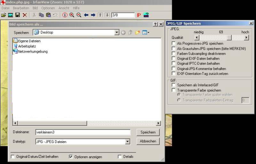Uncheck the Optionen anzeigen checkbox
Viewport: 256px width, 164px height.
[x=71, y=157]
